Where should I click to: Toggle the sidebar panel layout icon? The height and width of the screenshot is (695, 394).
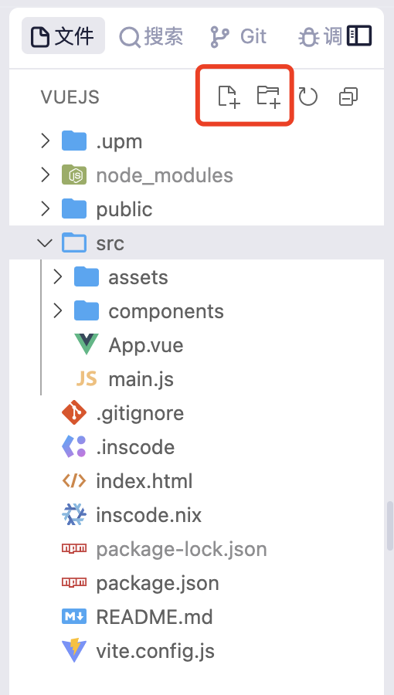pos(359,36)
